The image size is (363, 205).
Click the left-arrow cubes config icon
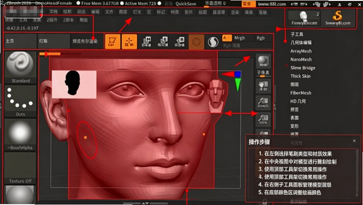317,4
